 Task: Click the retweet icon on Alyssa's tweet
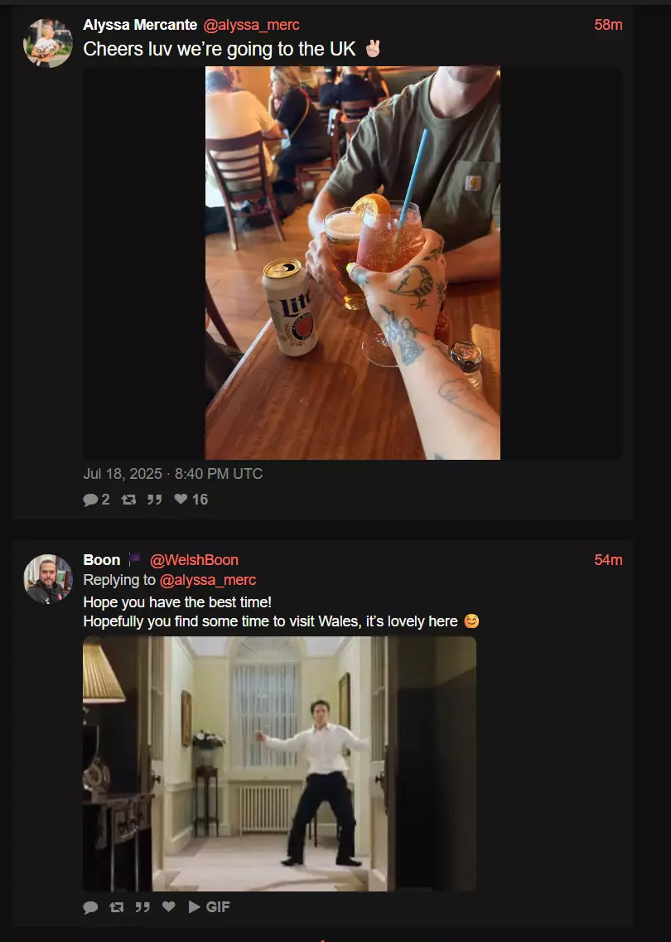tap(128, 500)
